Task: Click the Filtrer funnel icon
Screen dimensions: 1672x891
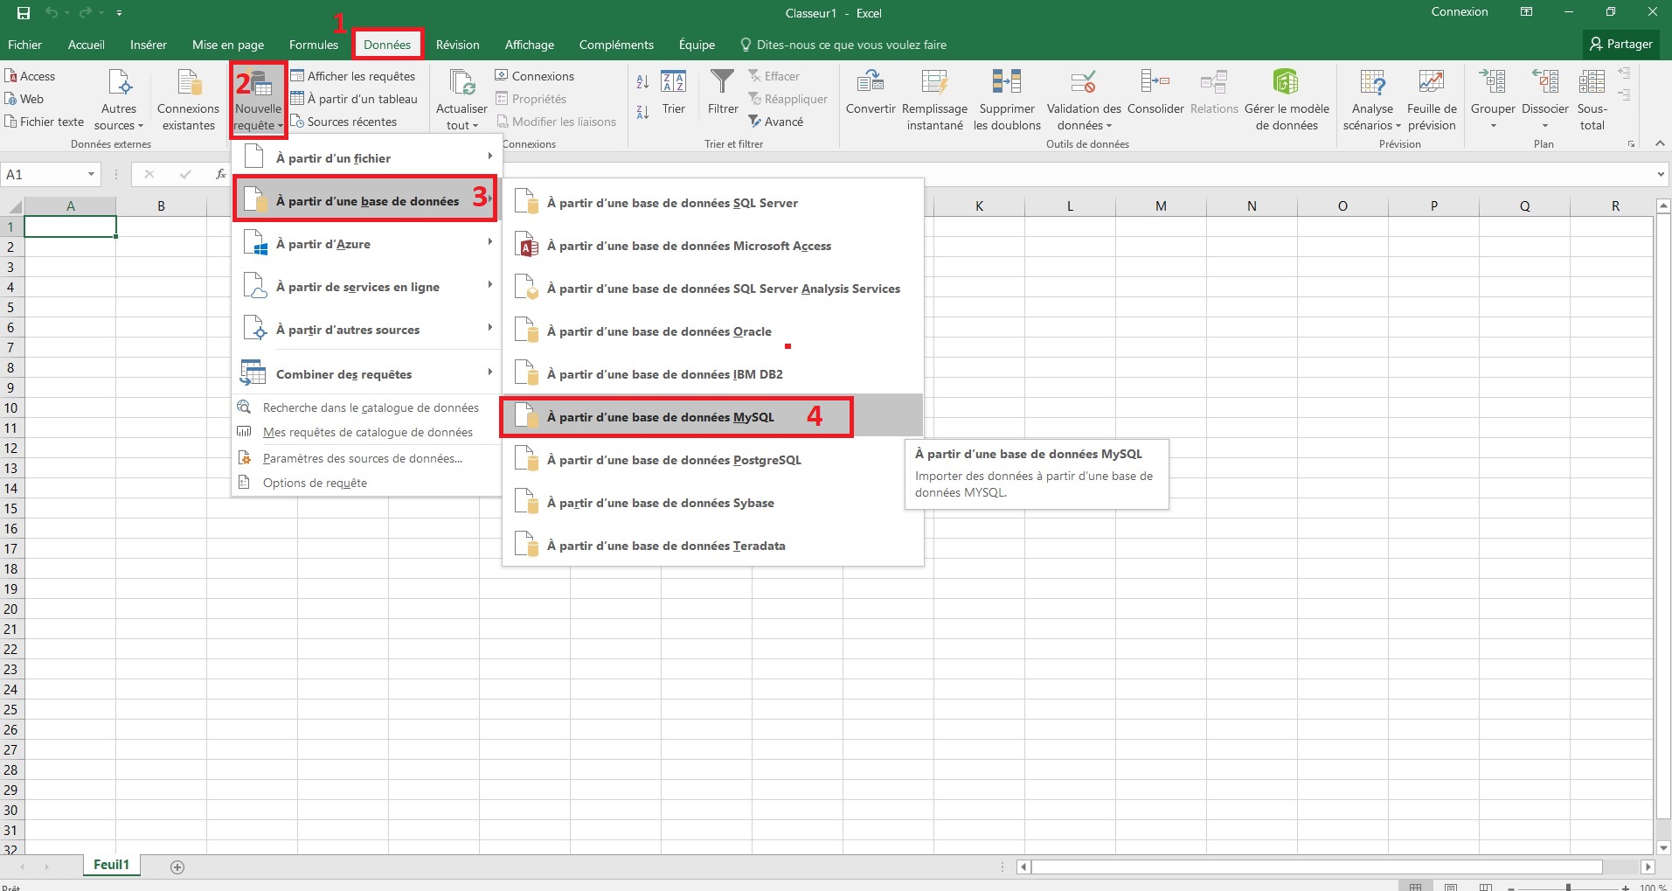Action: 723,82
